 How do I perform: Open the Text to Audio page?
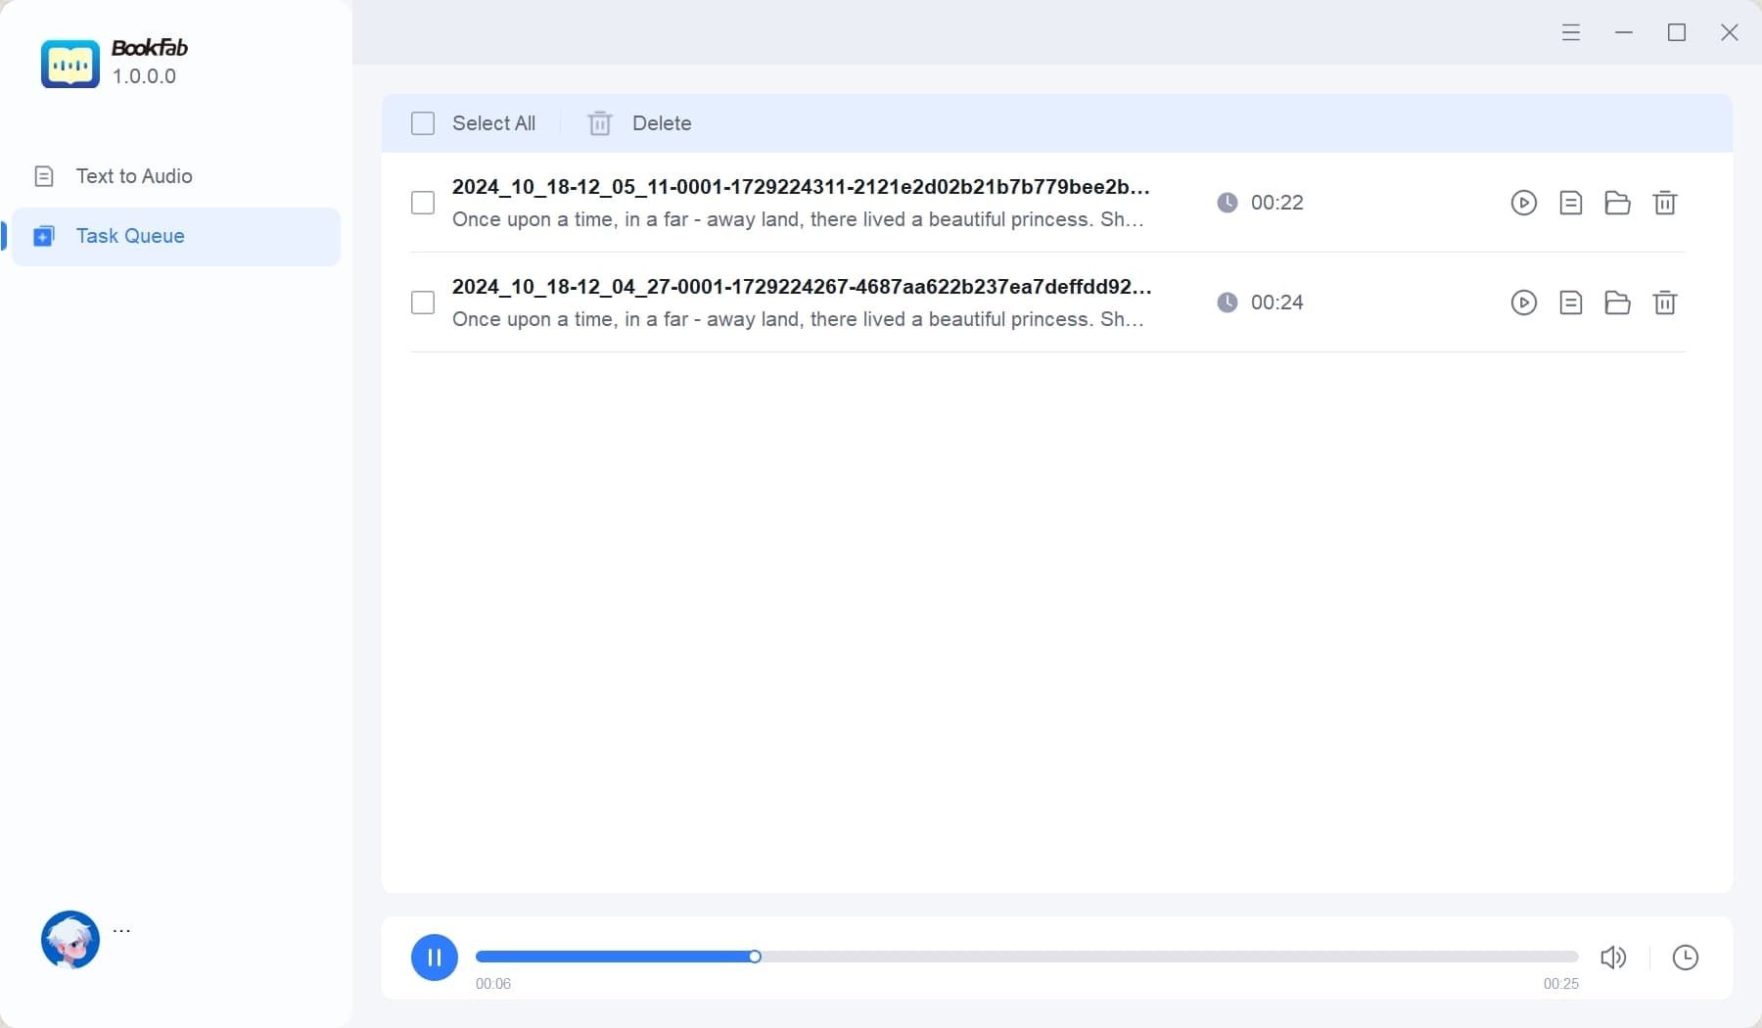[x=176, y=176]
